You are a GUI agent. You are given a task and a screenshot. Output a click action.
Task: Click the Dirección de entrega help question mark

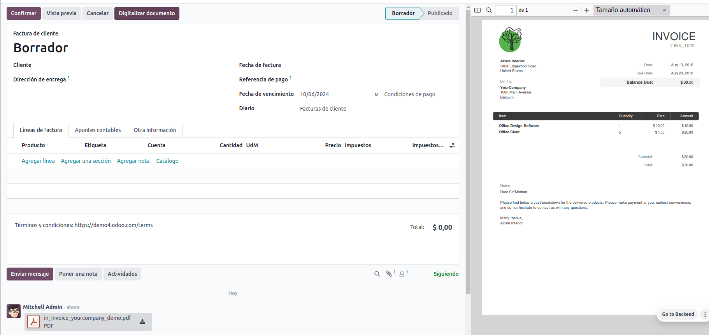[68, 78]
